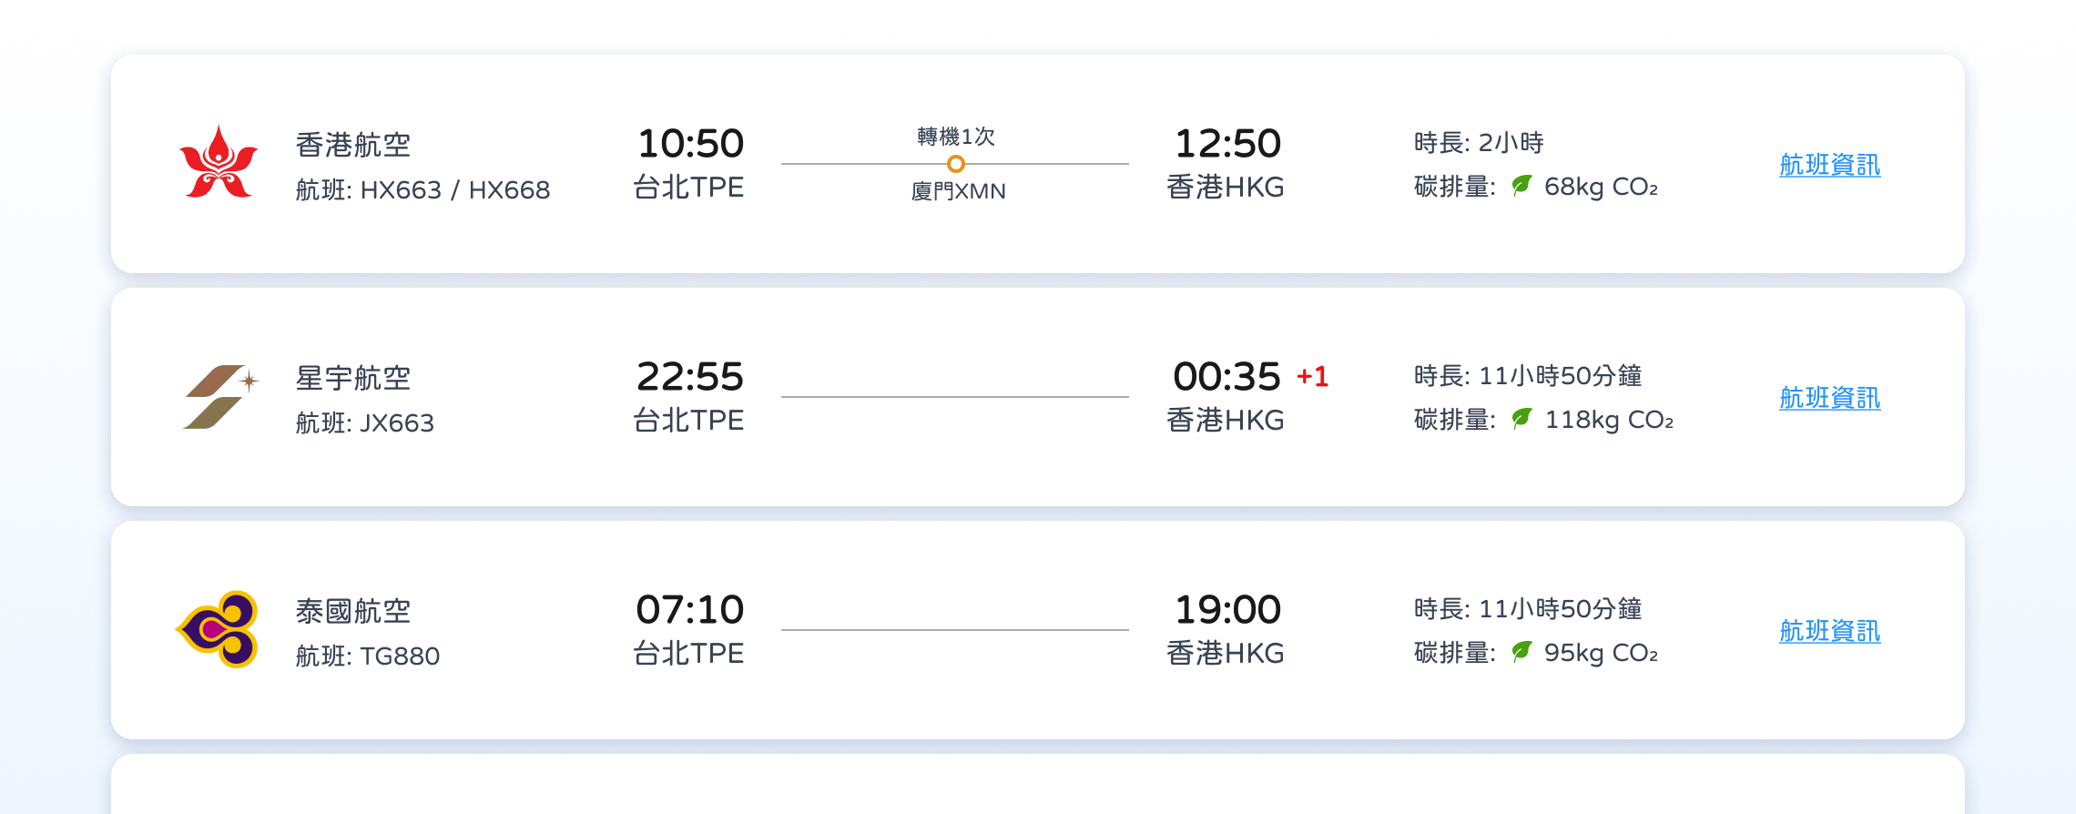Click the 00:35 Hong Kong arrival time
This screenshot has width=2076, height=814.
coord(1226,377)
